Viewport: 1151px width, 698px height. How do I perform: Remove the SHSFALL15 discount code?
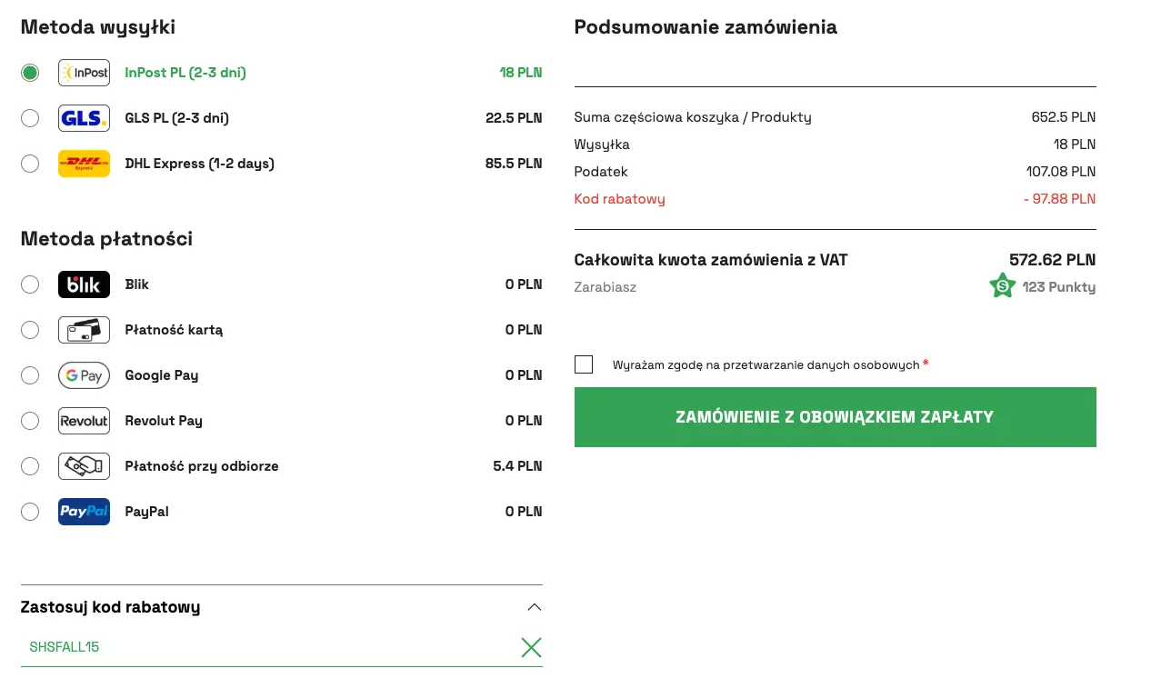click(x=531, y=647)
